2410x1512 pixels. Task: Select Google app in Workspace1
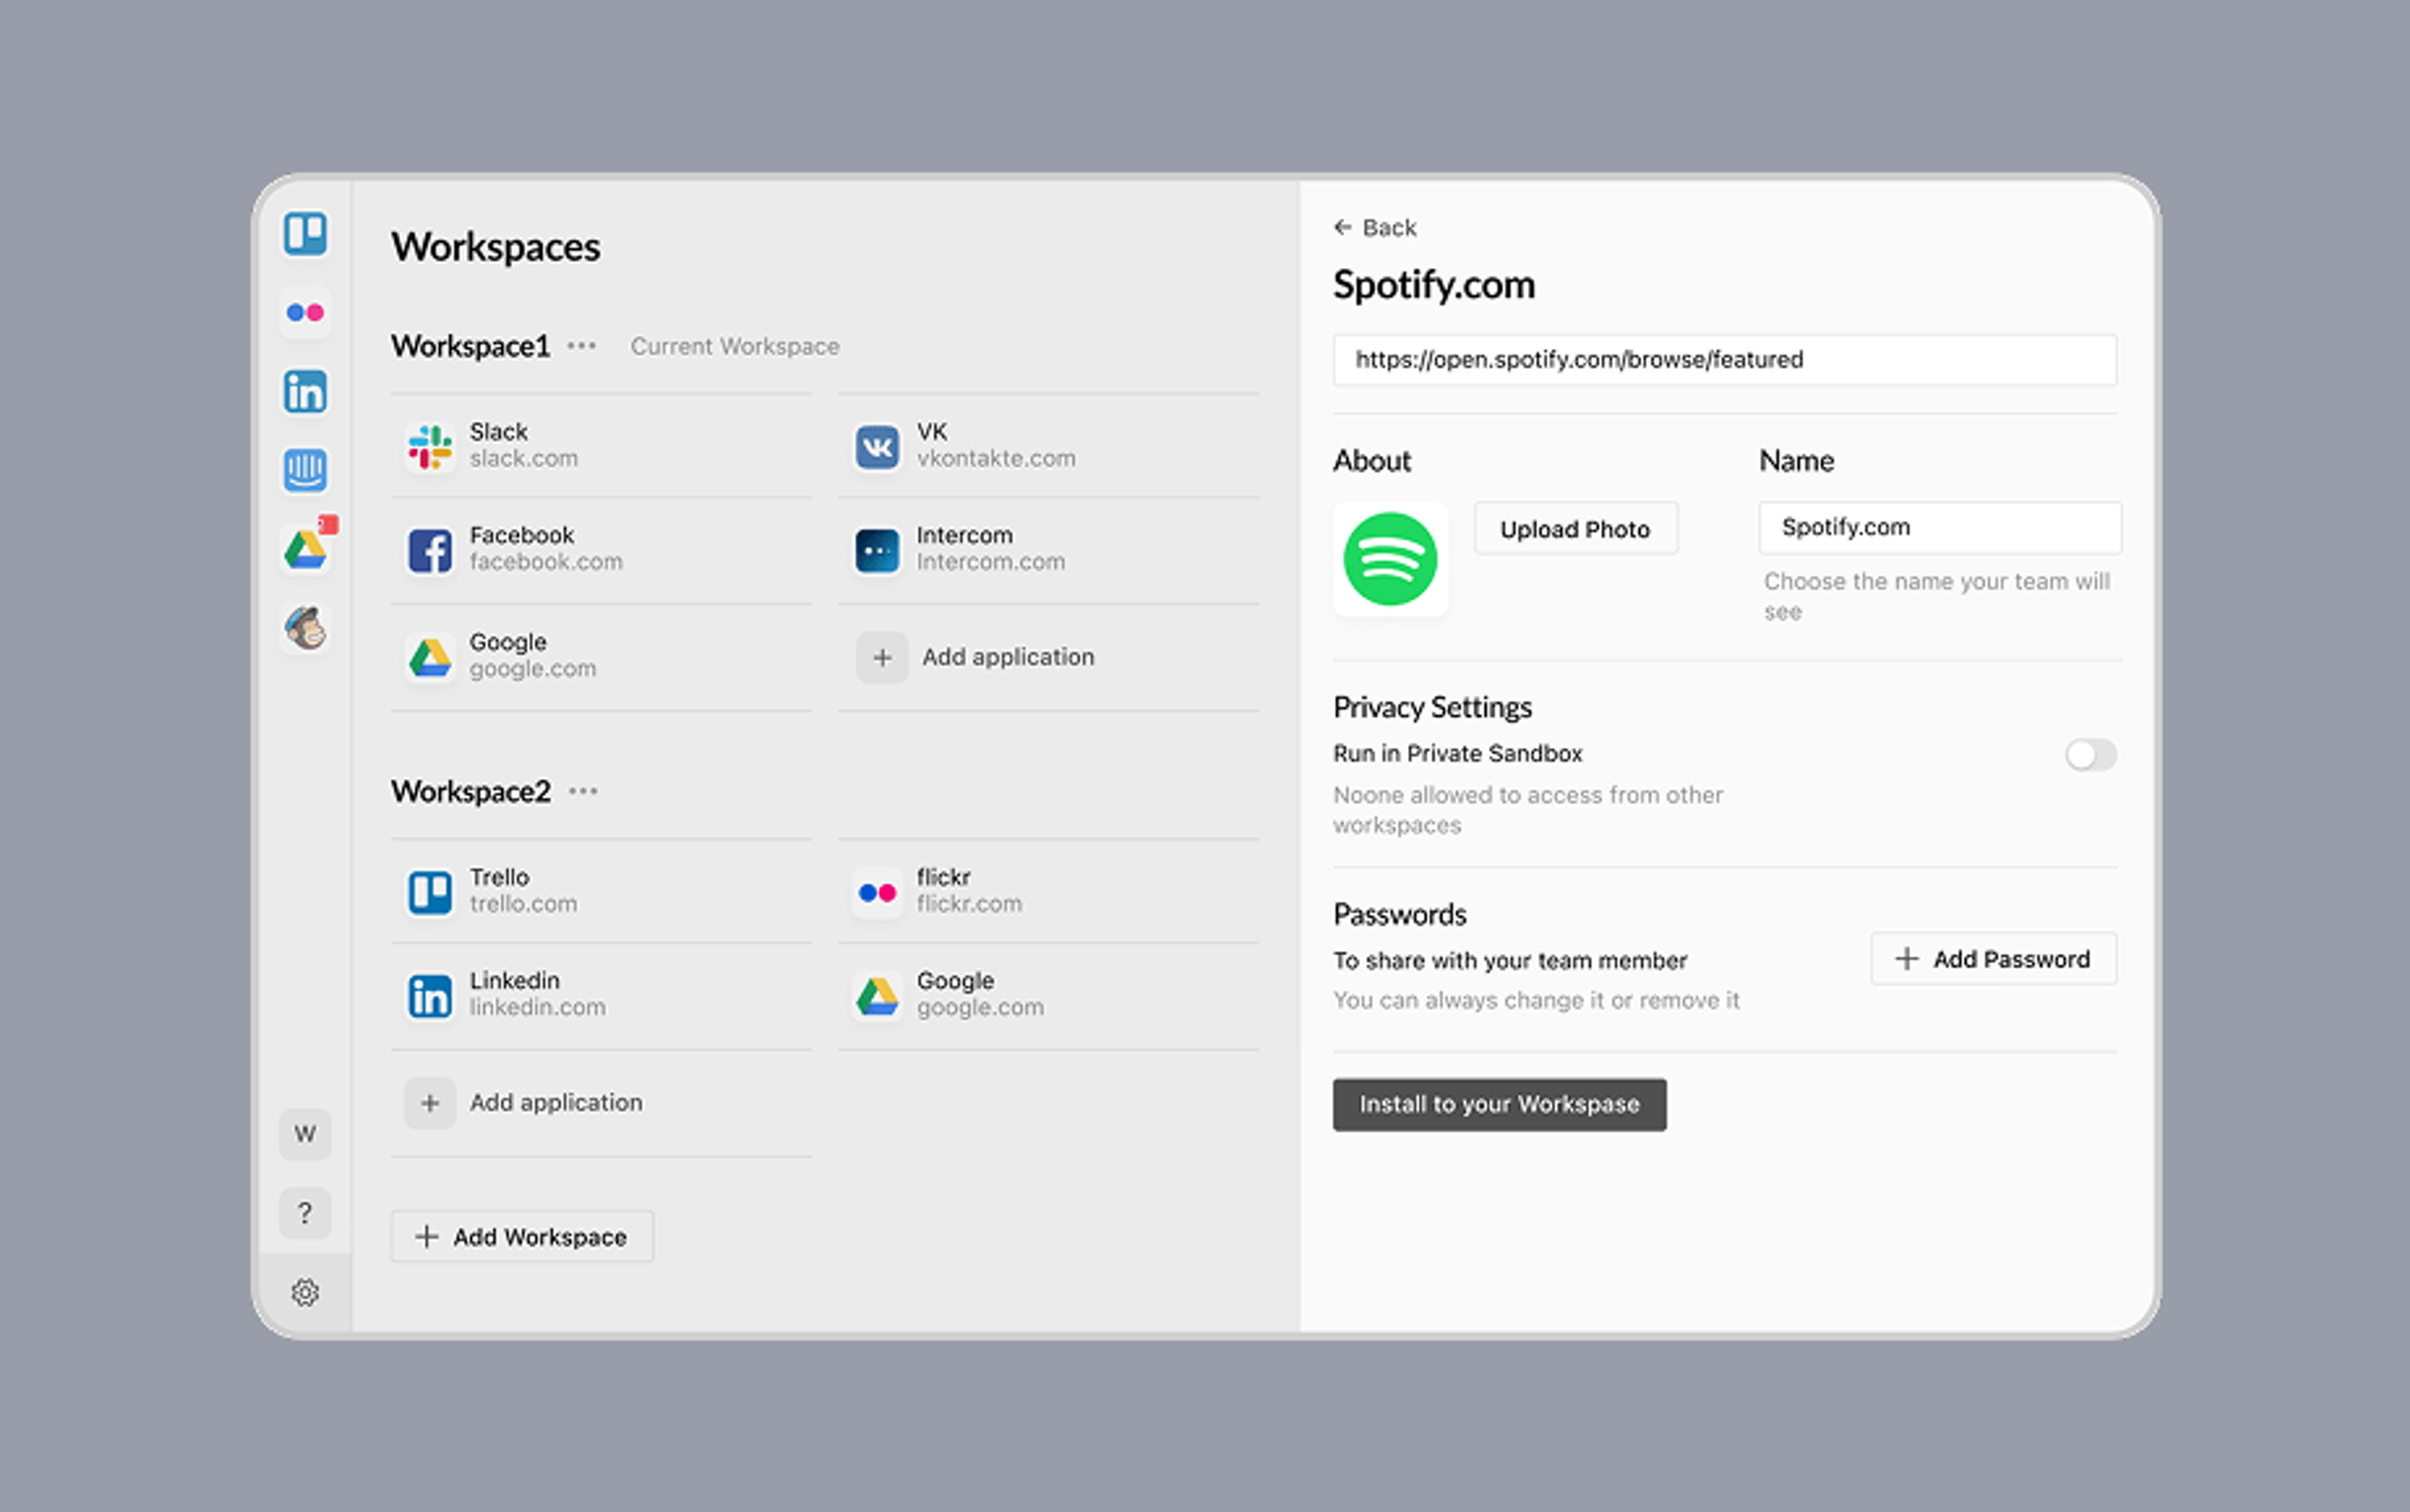tap(601, 657)
